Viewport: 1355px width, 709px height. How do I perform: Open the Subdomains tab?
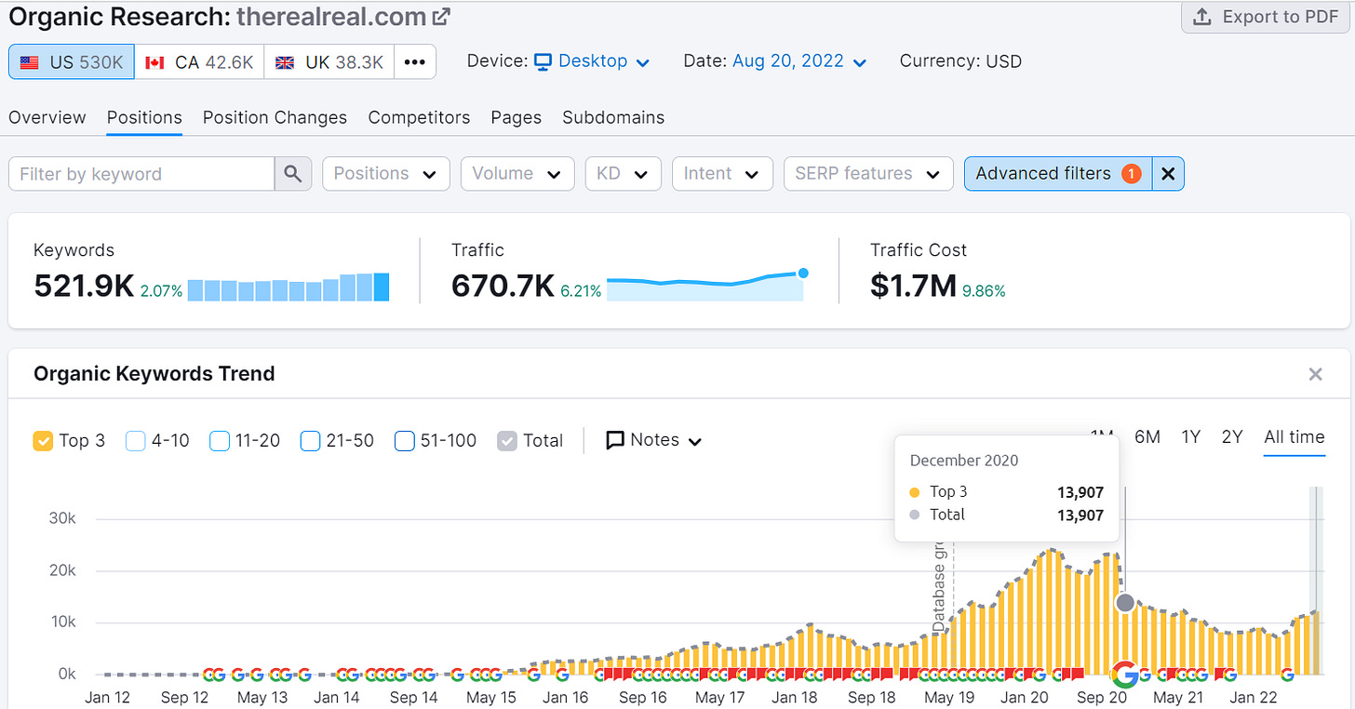pyautogui.click(x=613, y=117)
